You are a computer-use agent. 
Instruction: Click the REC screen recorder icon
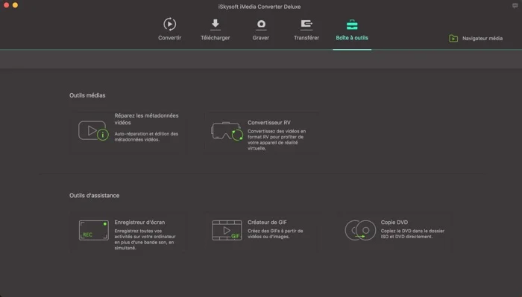(93, 230)
